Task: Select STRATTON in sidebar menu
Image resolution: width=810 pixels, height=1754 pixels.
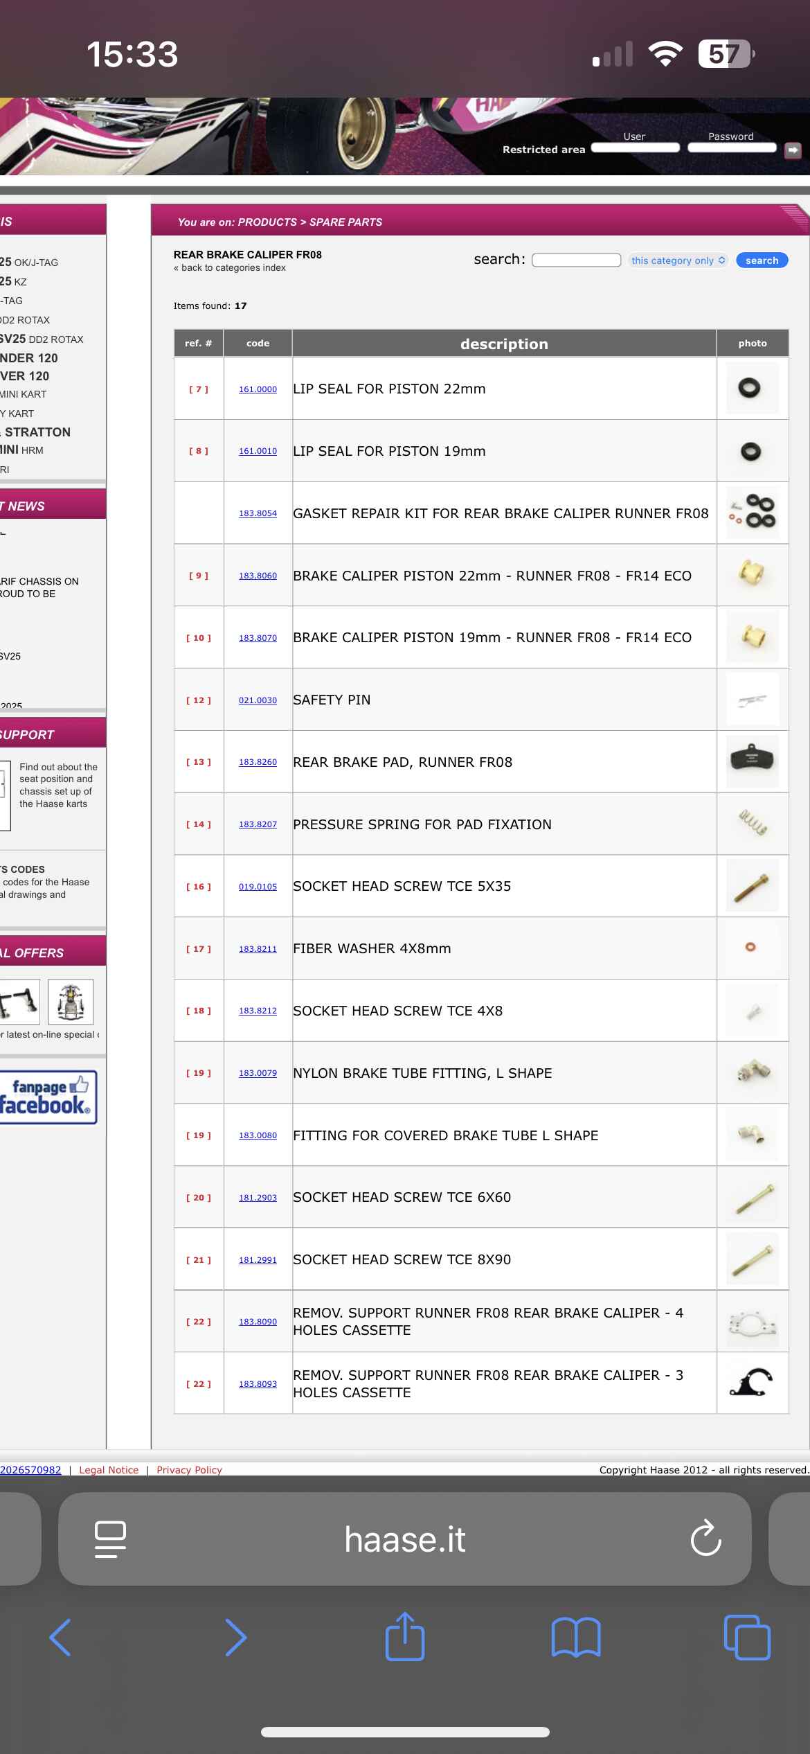Action: tap(36, 432)
